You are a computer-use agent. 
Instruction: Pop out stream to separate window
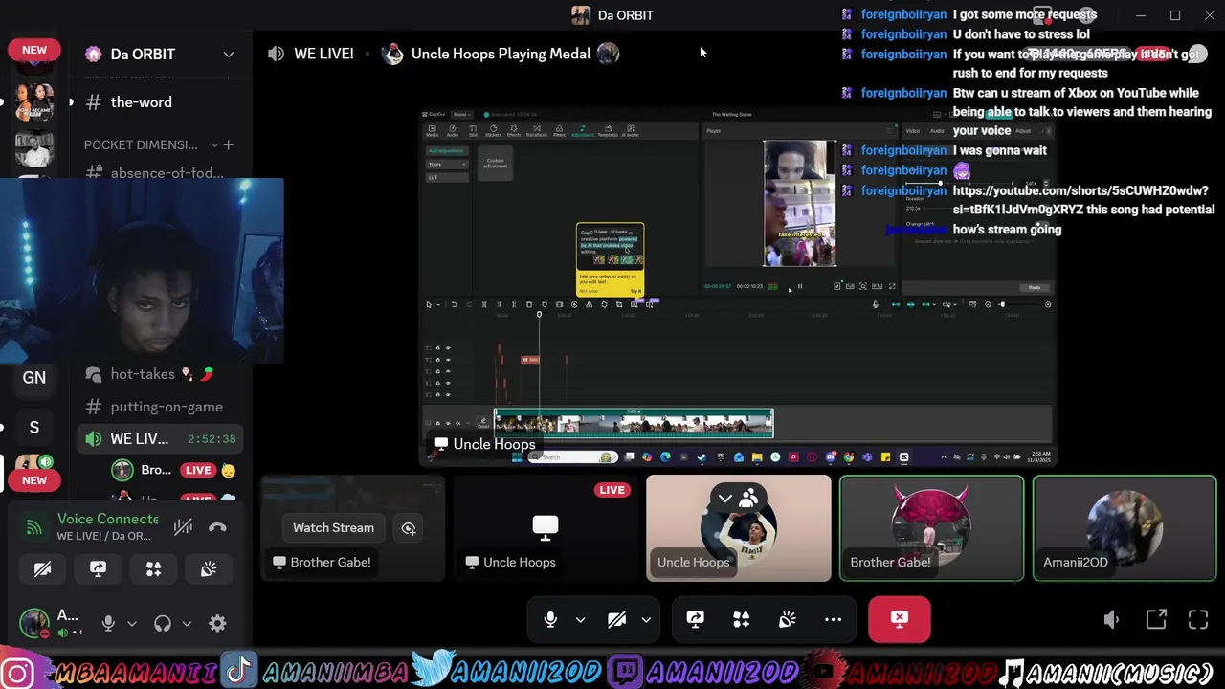(1156, 620)
